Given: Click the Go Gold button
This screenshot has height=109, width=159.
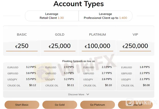Looking at the screenshot, I should (x=60, y=105).
